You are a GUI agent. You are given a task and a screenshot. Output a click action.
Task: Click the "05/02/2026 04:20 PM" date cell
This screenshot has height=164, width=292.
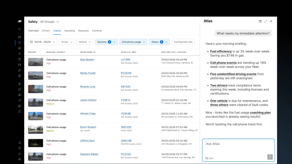pos(174,60)
